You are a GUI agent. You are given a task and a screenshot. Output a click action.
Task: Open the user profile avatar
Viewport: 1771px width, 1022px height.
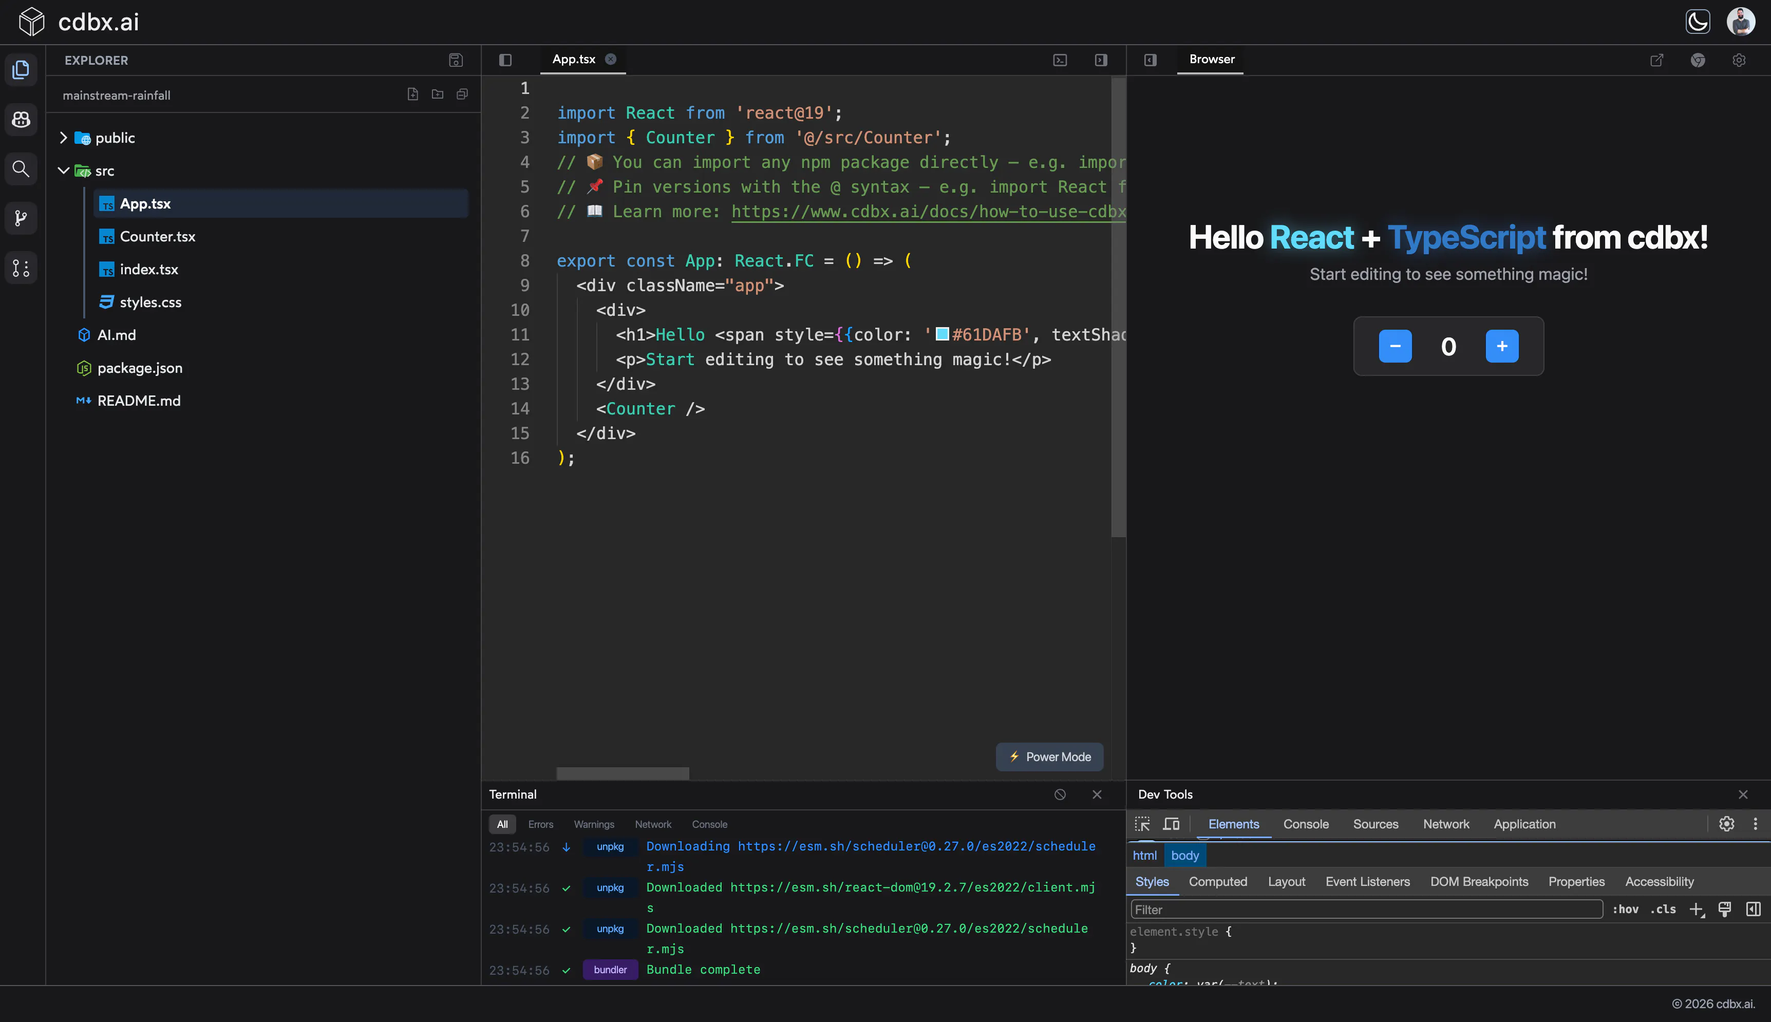(1741, 22)
